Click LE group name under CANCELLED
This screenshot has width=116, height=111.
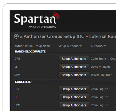[x=16, y=97]
